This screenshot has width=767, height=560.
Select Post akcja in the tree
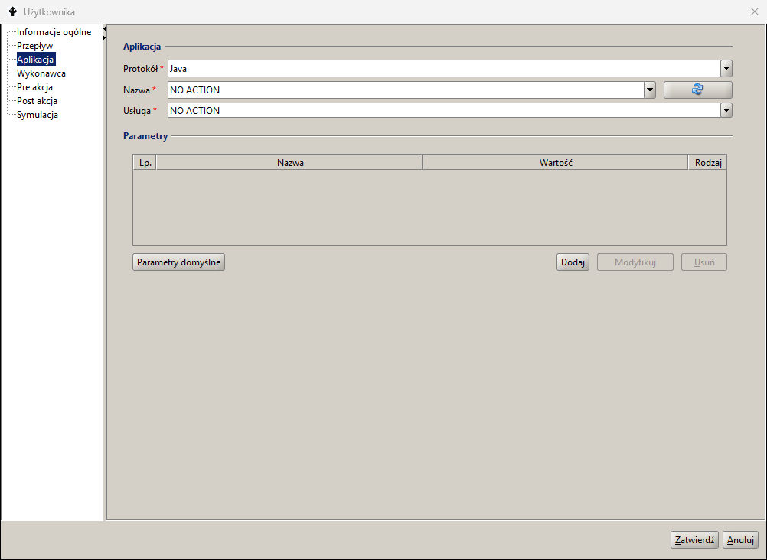(x=38, y=101)
